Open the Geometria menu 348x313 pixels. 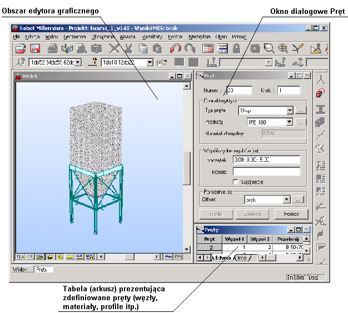(74, 37)
